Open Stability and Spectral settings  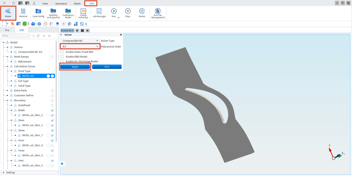point(53,13)
